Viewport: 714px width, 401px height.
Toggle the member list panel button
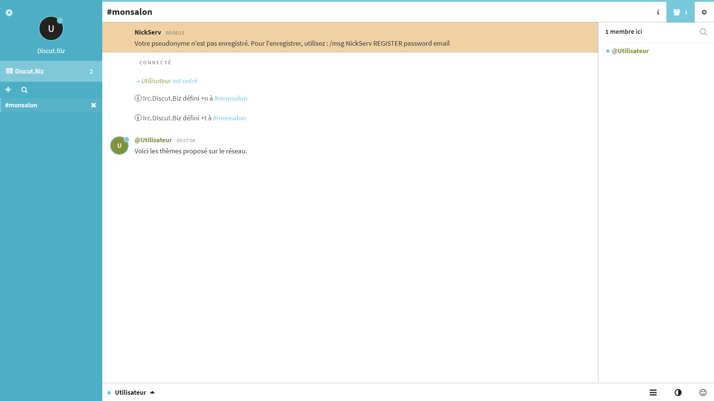click(680, 12)
